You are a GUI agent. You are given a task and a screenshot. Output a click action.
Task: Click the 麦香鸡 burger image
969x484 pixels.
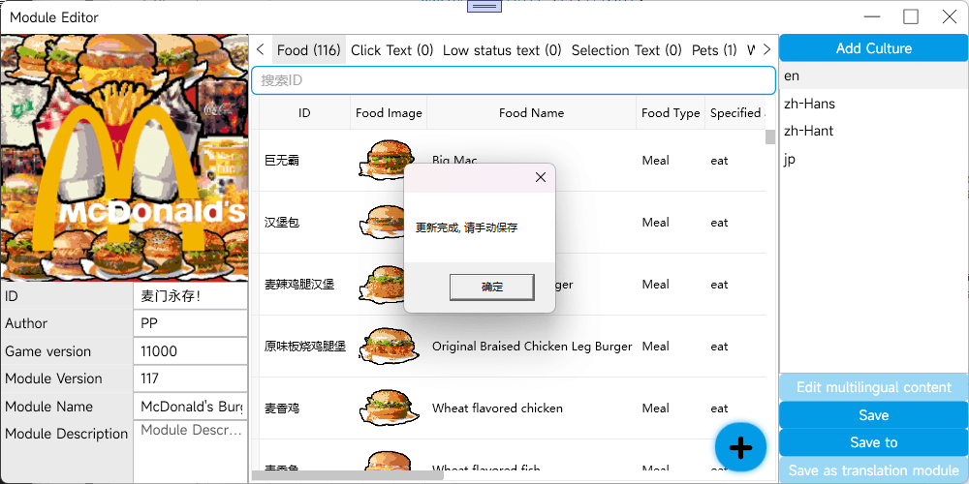387,408
